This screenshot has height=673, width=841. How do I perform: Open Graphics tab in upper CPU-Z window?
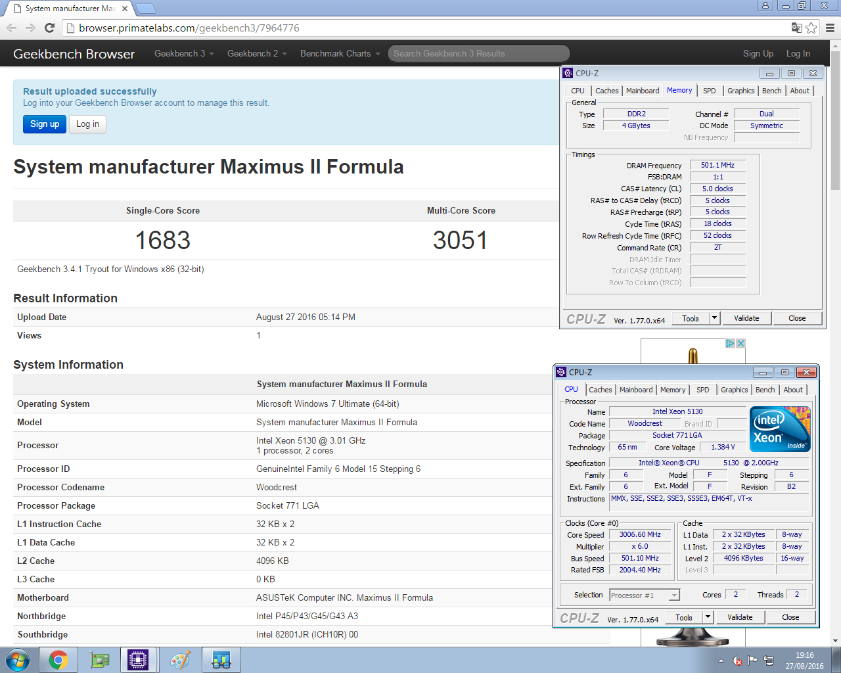click(x=740, y=91)
